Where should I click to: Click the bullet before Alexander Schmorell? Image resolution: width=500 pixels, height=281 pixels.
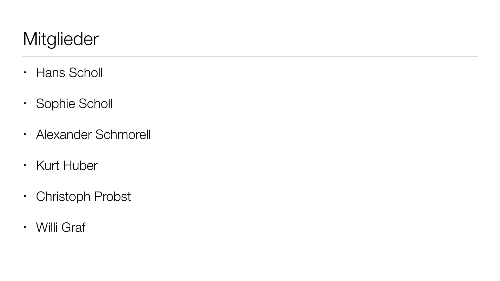[x=25, y=135]
